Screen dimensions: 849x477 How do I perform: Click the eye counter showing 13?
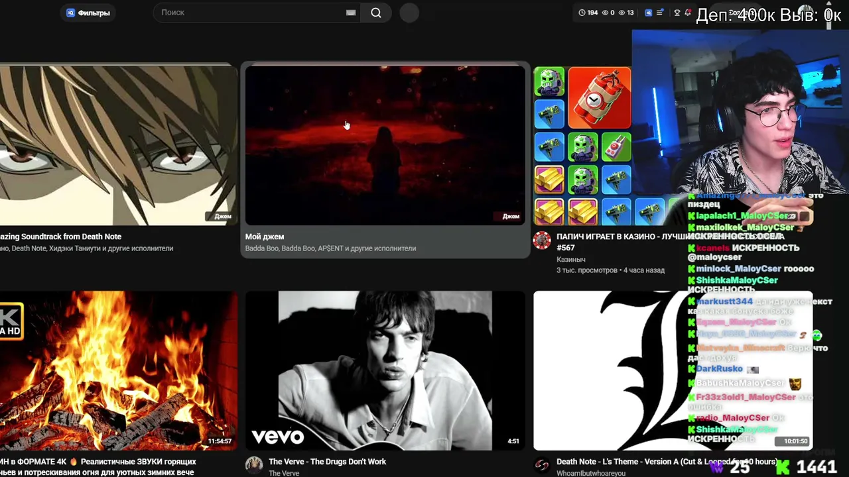pyautogui.click(x=626, y=13)
